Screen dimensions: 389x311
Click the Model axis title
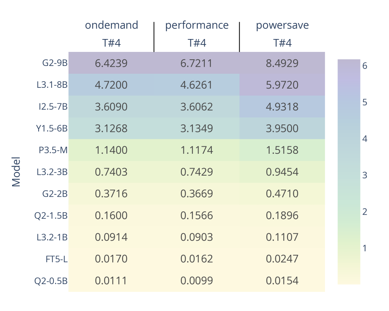16,172
